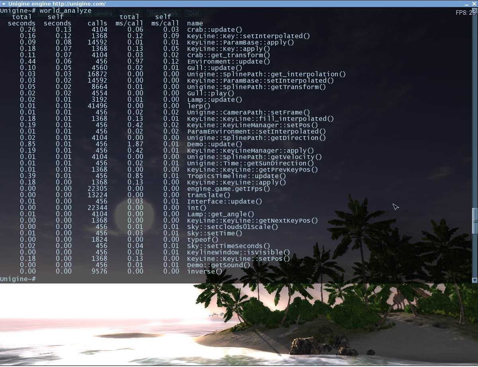Click 'KeyLine::KeyLine::getNextKeyPos()' entry
Image resolution: width=478 pixels, height=367 pixels.
click(x=253, y=221)
